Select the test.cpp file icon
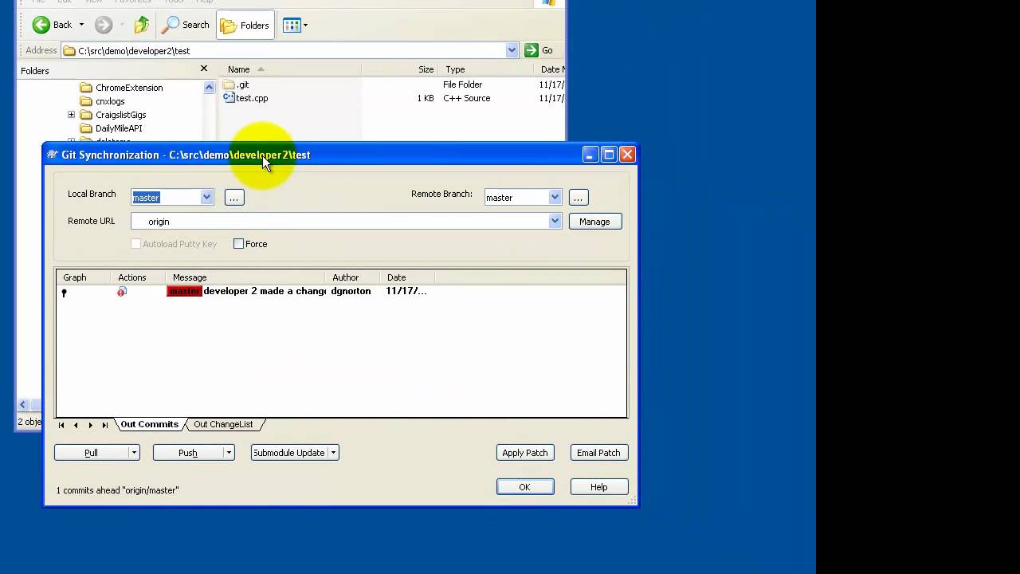 (229, 98)
